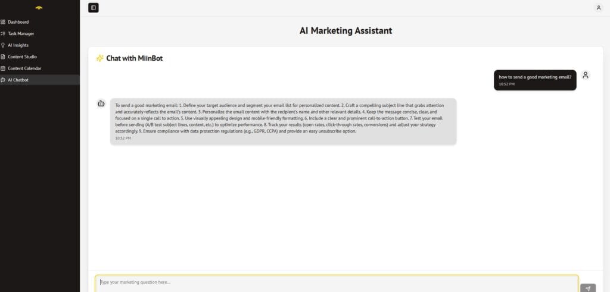
Task: Click the bot's marketing email reply text
Action: coord(282,118)
